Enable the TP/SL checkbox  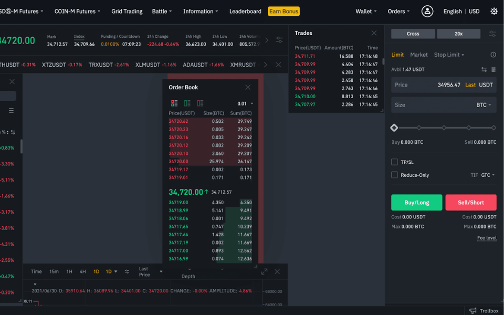click(x=394, y=162)
